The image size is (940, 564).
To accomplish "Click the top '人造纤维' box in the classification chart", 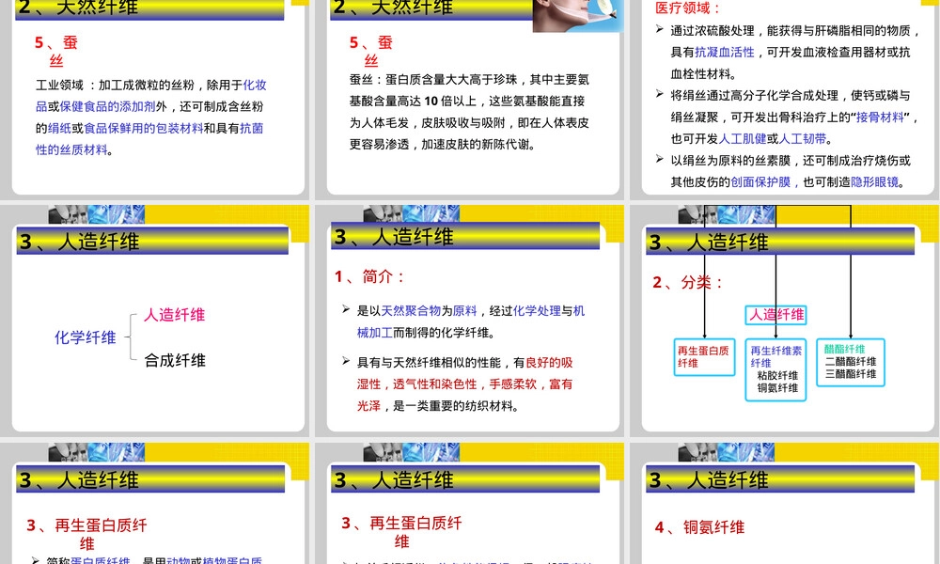I will tap(775, 315).
